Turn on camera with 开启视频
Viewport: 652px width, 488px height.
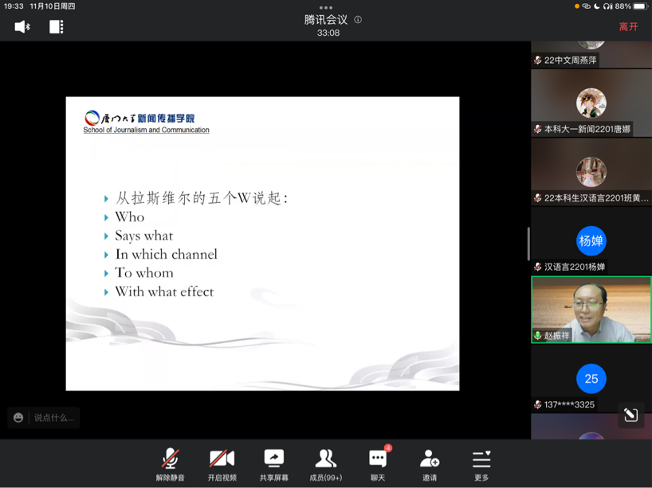pos(222,464)
